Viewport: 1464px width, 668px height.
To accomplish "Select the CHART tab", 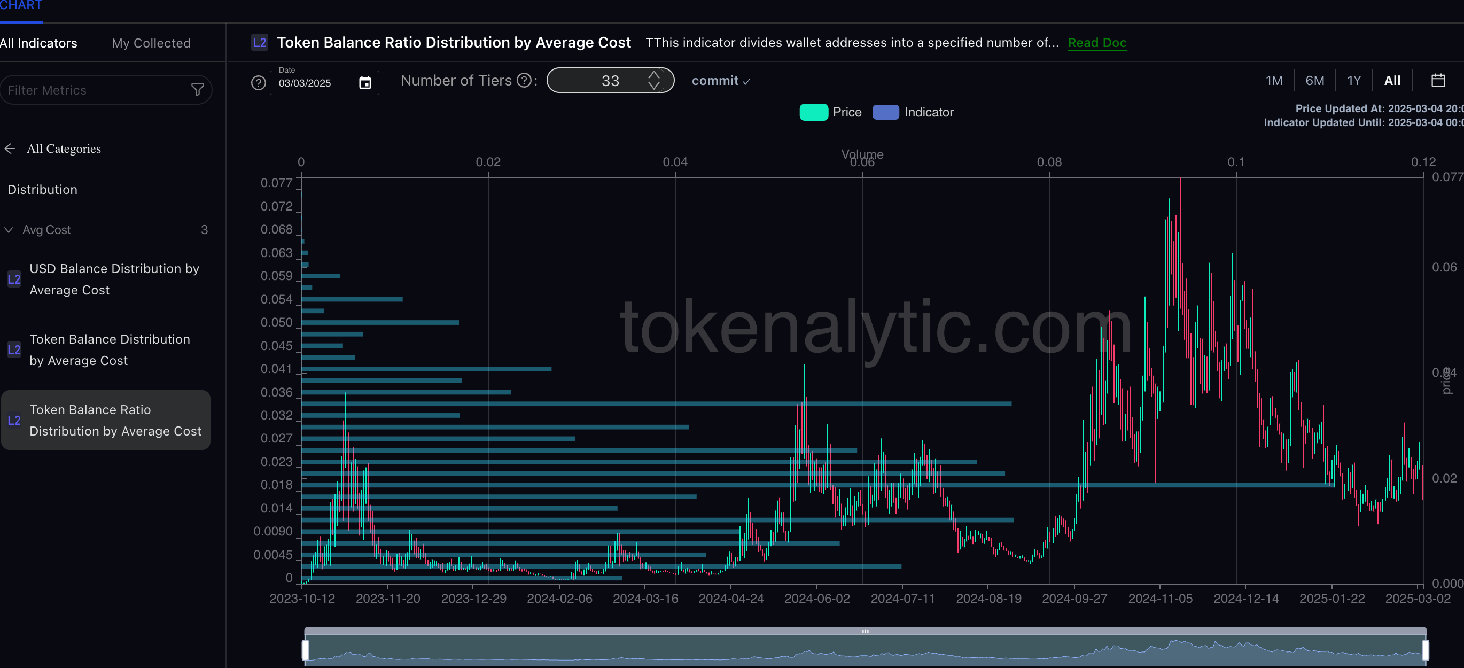I will coord(21,6).
